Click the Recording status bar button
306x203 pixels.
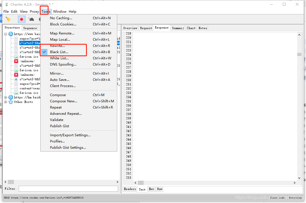pos(295,198)
